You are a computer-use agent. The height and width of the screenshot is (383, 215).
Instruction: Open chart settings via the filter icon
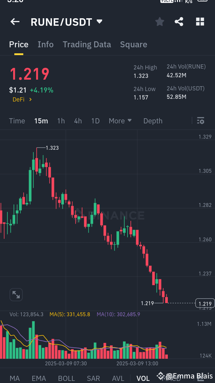pos(201,121)
